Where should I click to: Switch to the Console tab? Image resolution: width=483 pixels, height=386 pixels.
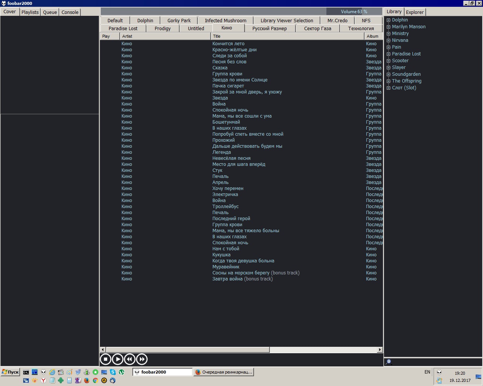(70, 12)
